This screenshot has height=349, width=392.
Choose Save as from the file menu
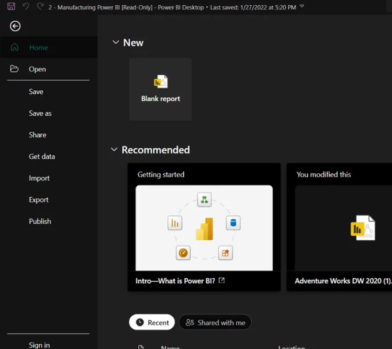[x=40, y=113]
